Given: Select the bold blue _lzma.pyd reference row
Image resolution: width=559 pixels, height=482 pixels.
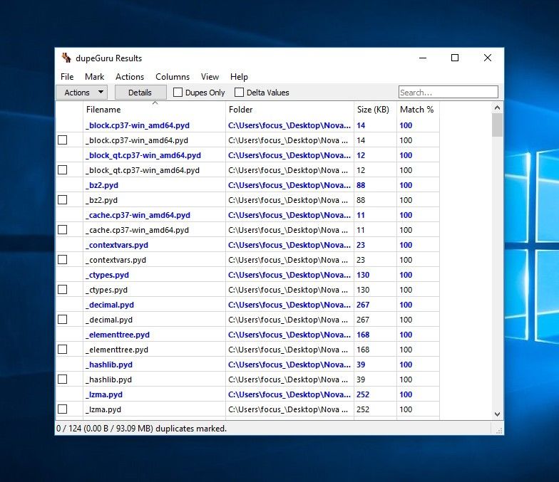Looking at the screenshot, I should tap(248, 394).
